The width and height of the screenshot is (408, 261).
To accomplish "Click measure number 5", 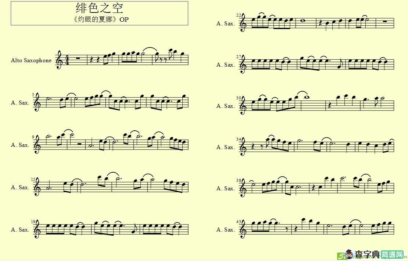I will tap(33, 95).
